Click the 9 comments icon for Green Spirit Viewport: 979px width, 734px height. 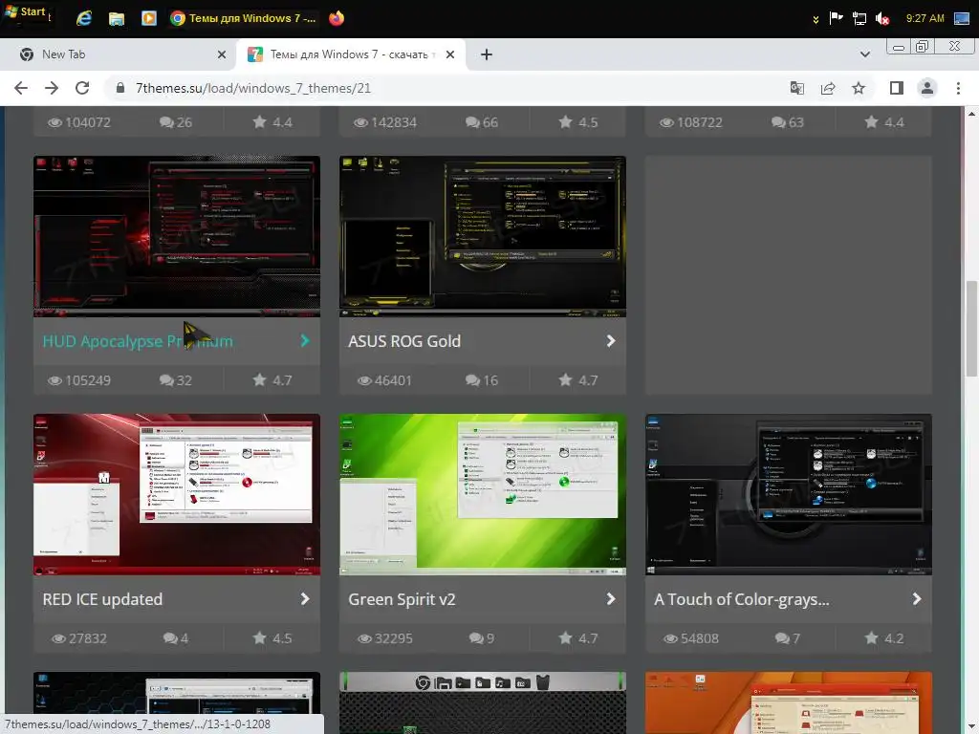[x=476, y=637]
